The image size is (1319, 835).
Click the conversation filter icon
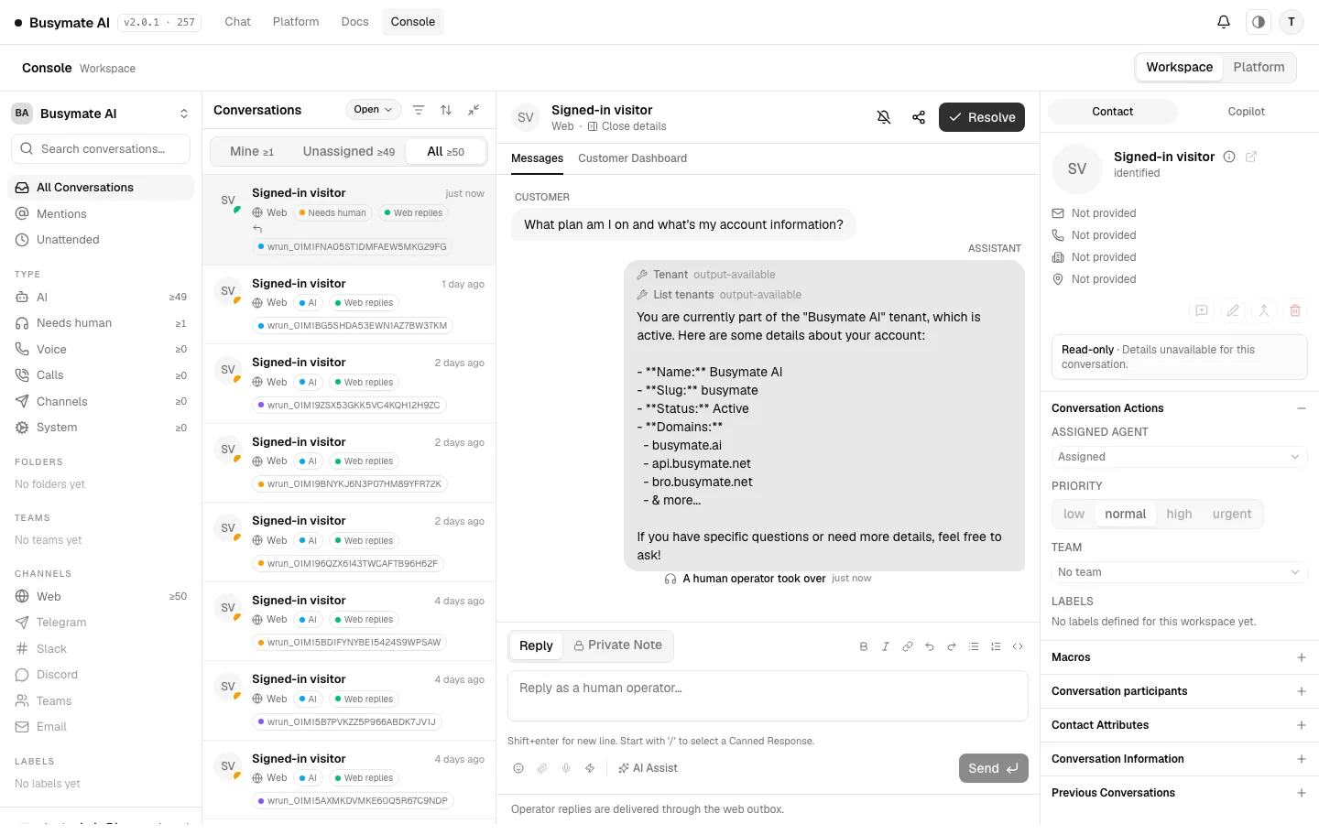click(x=419, y=110)
